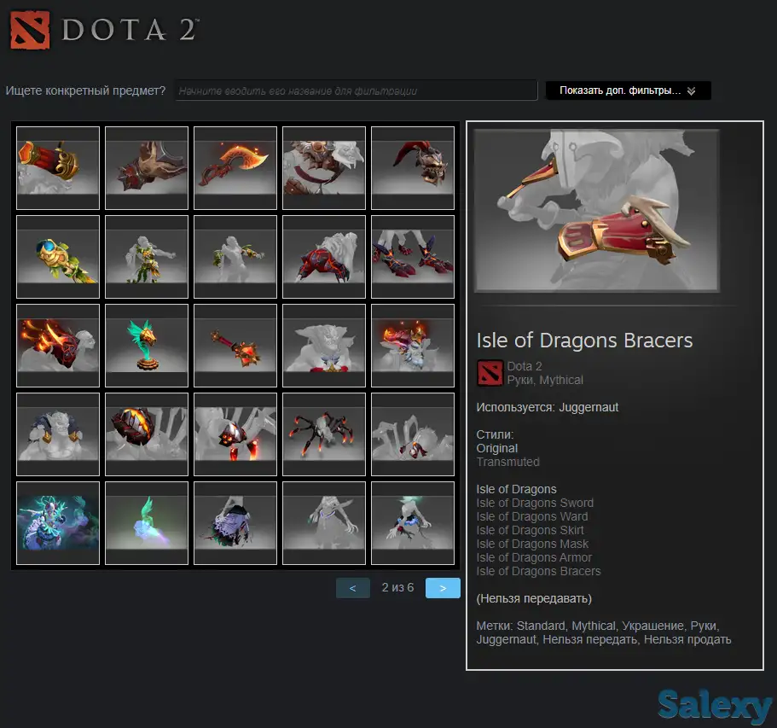
Task: Select the spider head with glowing red eyes
Action: tap(235, 434)
